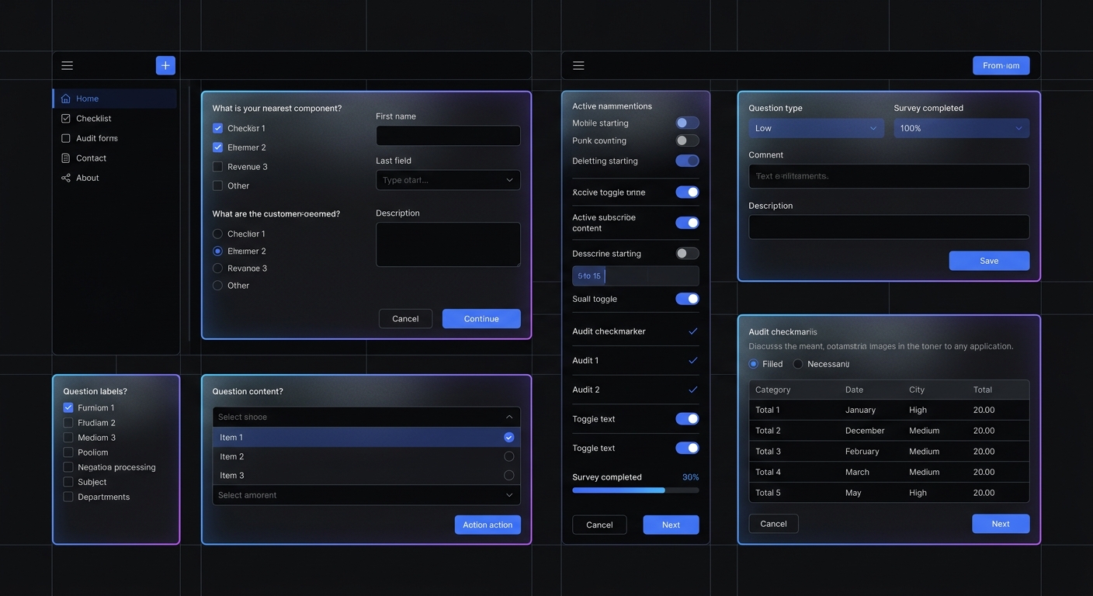Click Description textarea under Last field
The height and width of the screenshot is (596, 1093).
pyautogui.click(x=448, y=244)
